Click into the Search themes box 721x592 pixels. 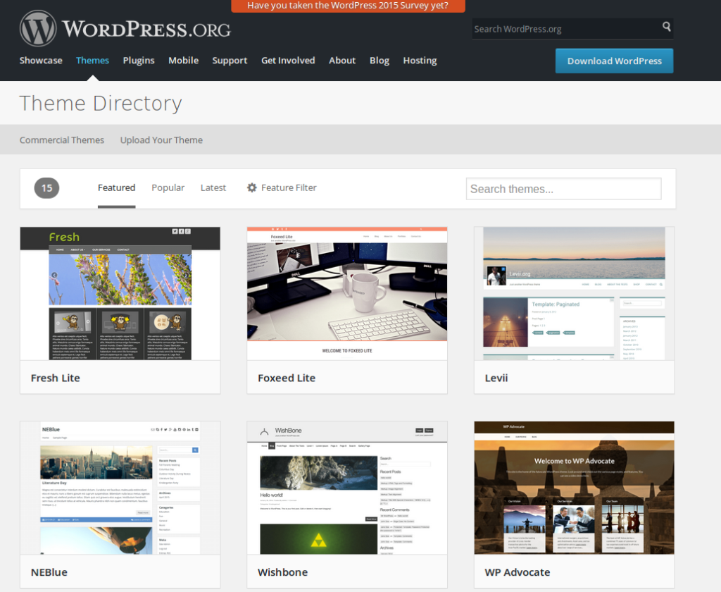(563, 189)
